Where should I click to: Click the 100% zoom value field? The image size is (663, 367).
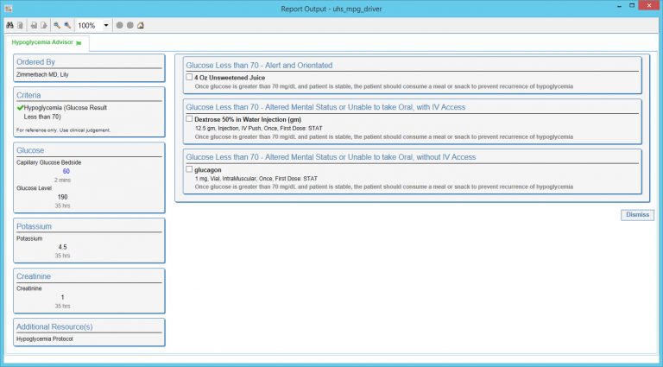click(x=89, y=25)
